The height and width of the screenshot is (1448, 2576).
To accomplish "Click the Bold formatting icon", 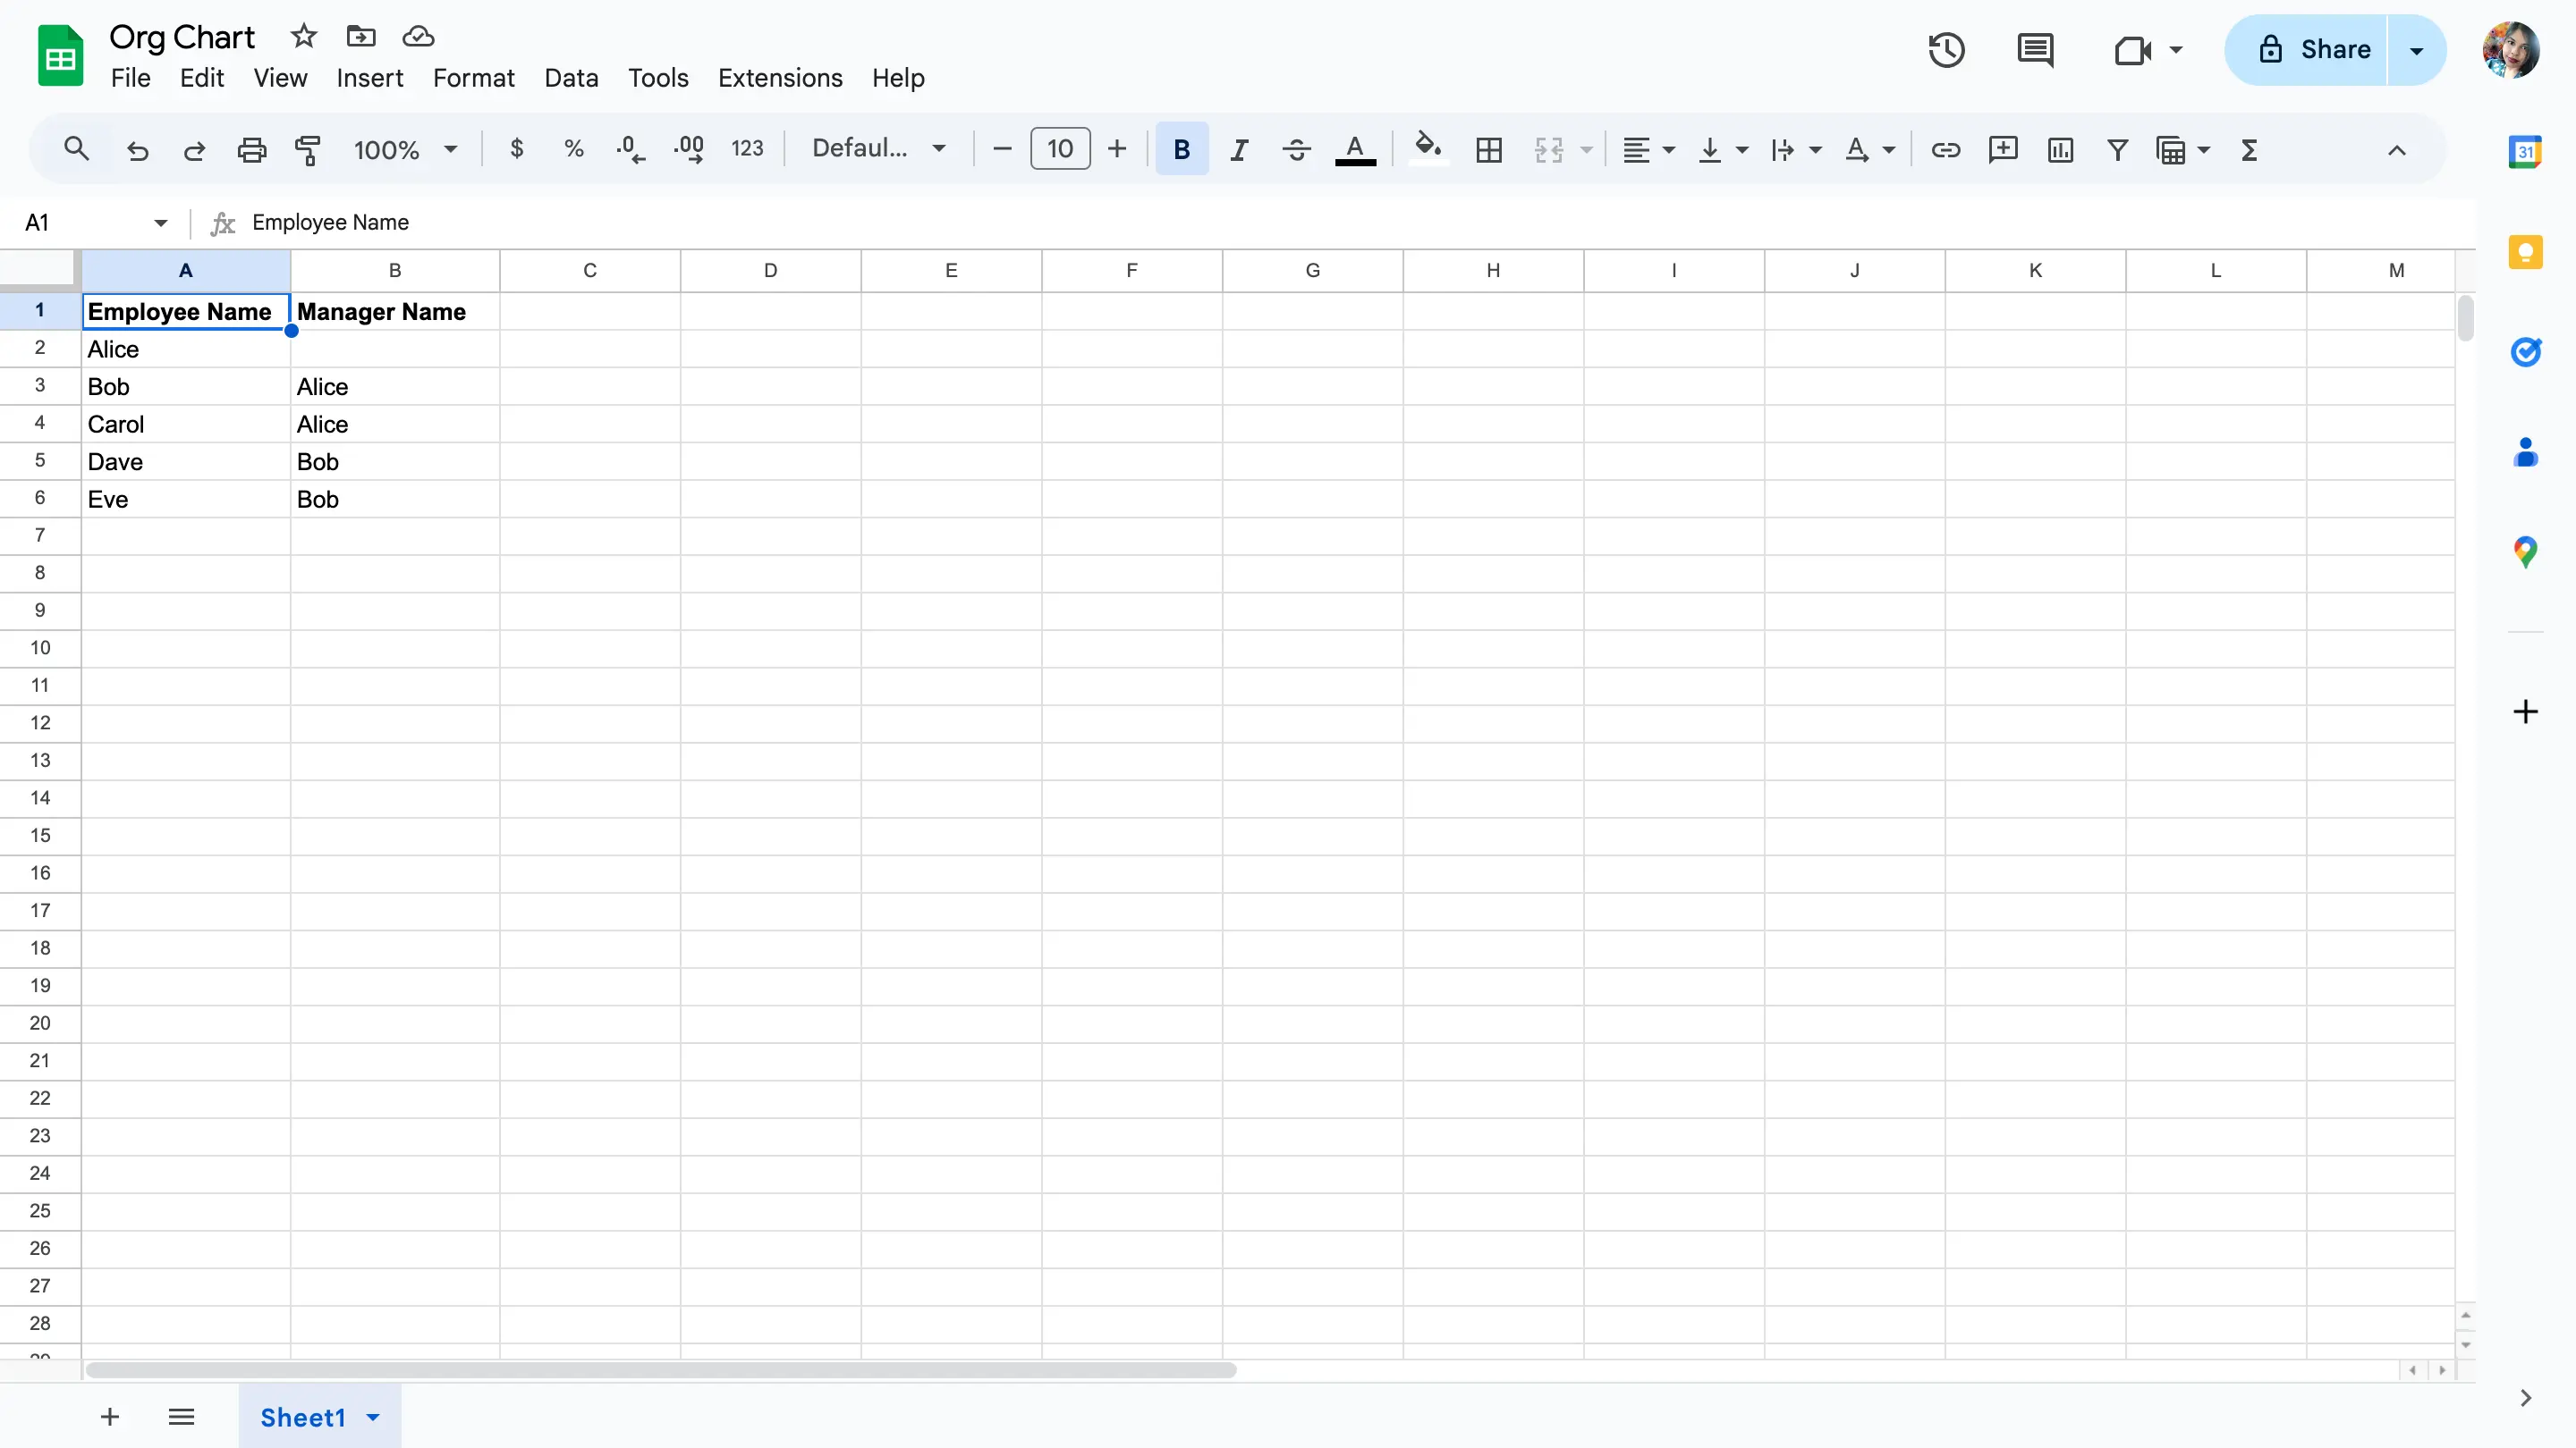I will coord(1182,148).
